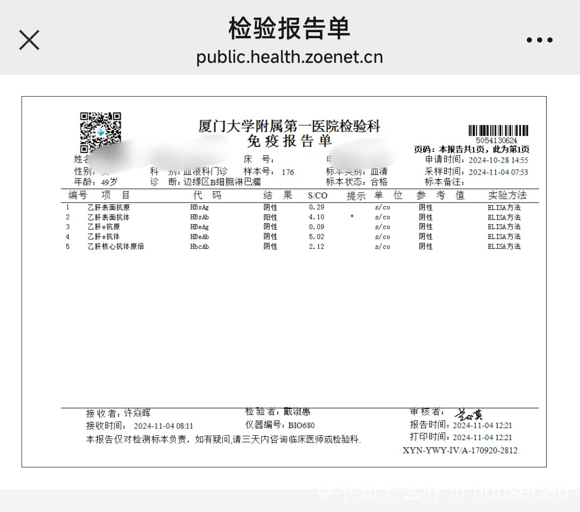
Task: Select the instrument number BIO680
Action: (301, 425)
